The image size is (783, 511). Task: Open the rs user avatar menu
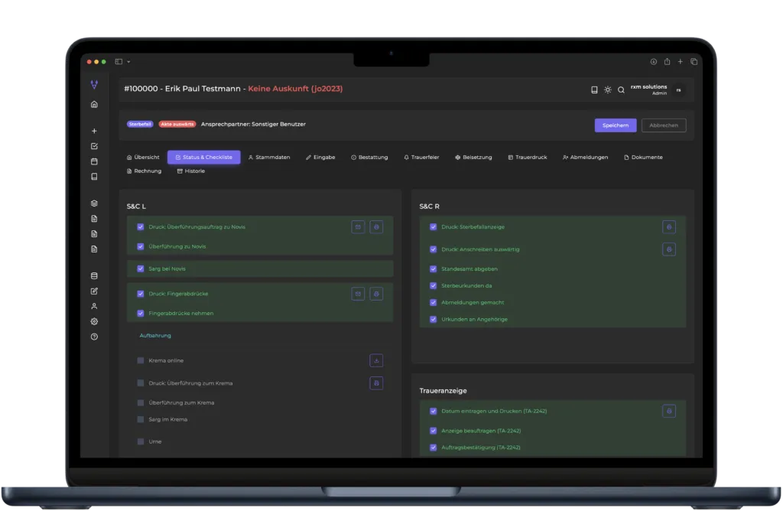click(x=679, y=90)
